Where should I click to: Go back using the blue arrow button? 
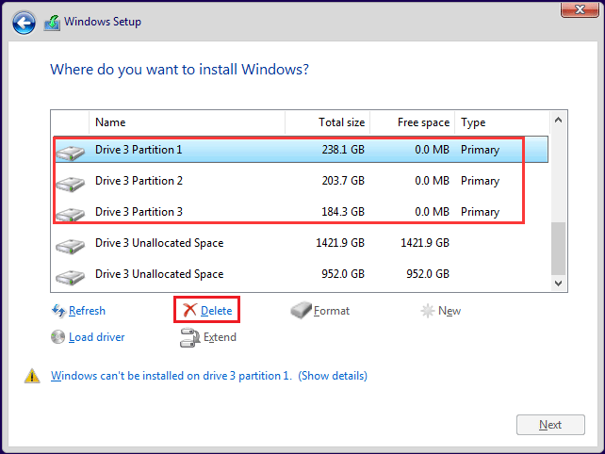coord(24,23)
